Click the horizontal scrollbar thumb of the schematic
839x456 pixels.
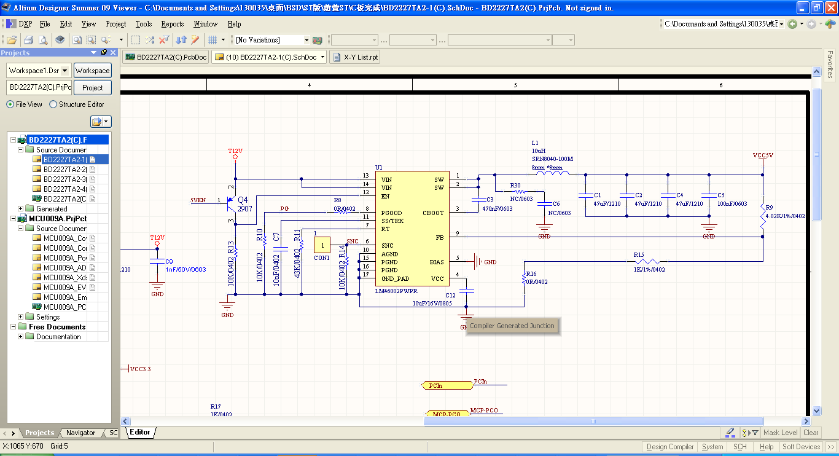coord(595,421)
